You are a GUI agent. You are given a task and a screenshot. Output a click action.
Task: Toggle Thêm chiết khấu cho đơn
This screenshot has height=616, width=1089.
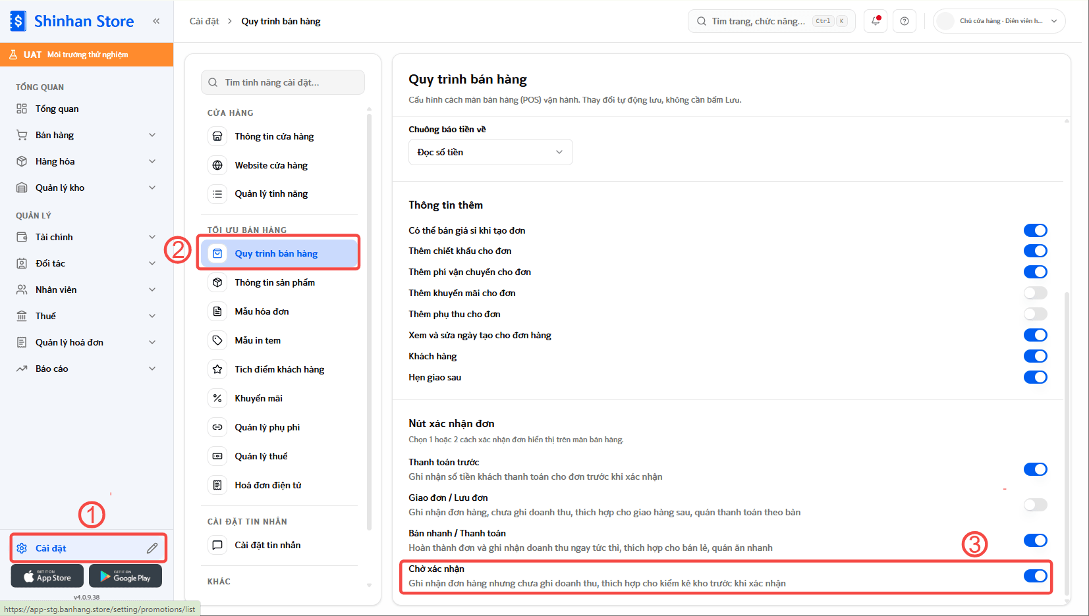click(x=1035, y=251)
